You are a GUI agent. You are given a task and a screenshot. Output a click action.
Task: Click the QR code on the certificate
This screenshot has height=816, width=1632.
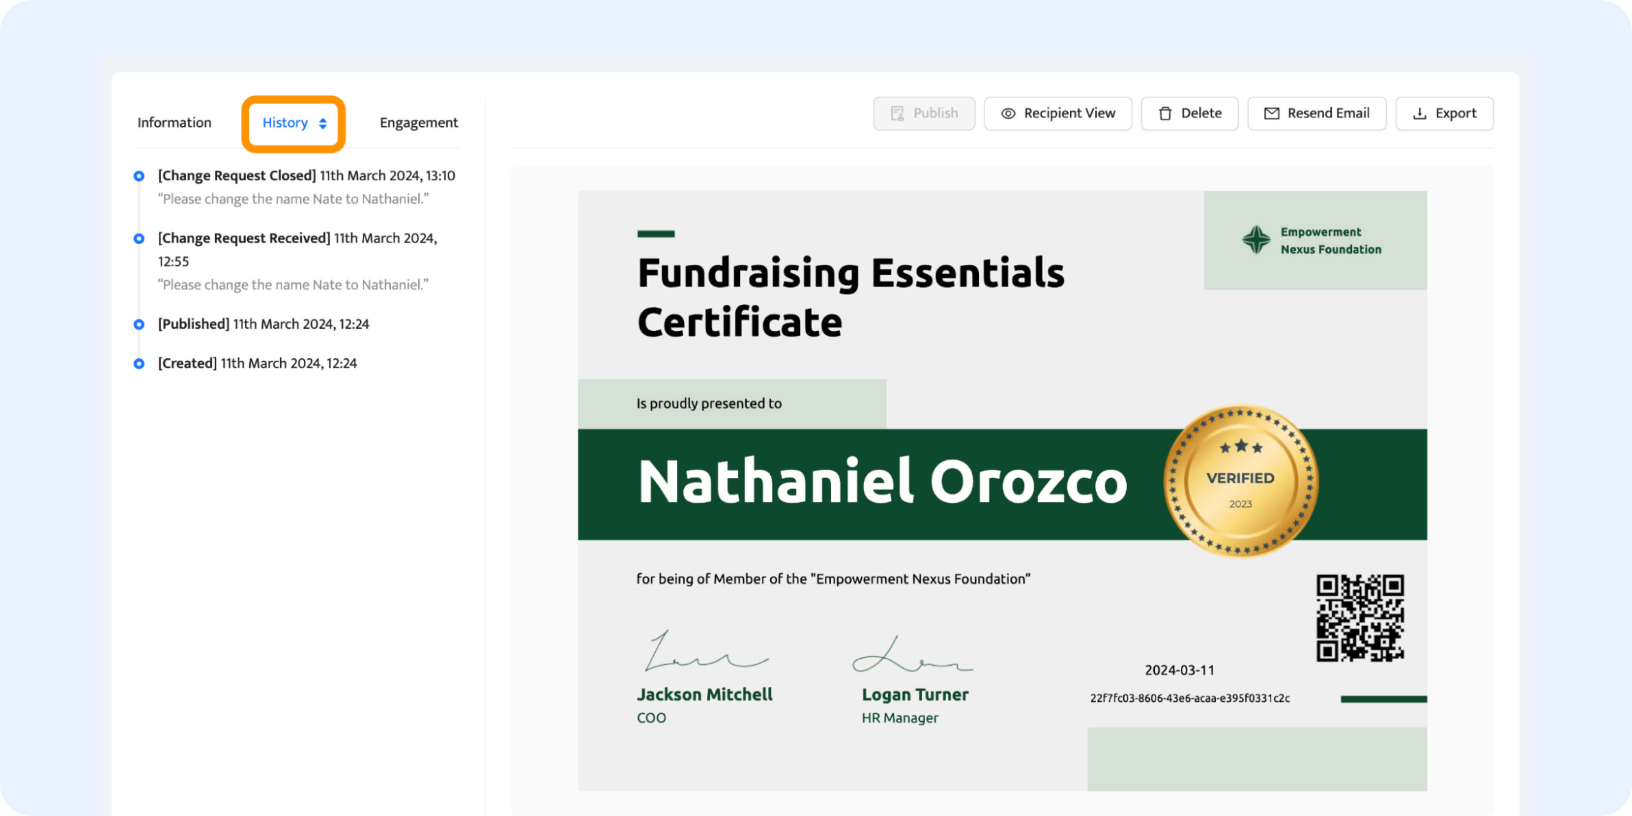pos(1359,618)
